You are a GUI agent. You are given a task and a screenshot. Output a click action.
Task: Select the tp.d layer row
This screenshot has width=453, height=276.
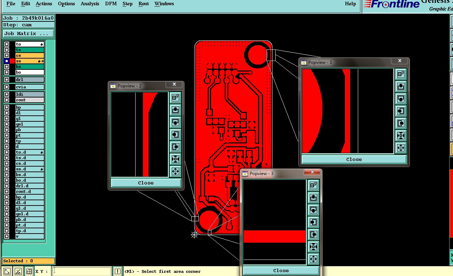29,231
